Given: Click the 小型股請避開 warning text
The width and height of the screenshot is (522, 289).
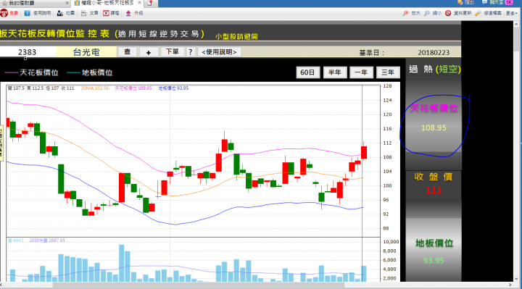Looking at the screenshot, I should click(x=236, y=37).
